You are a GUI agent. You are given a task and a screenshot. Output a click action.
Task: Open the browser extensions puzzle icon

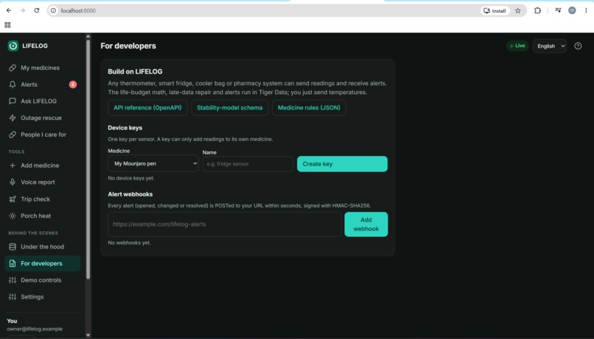537,10
